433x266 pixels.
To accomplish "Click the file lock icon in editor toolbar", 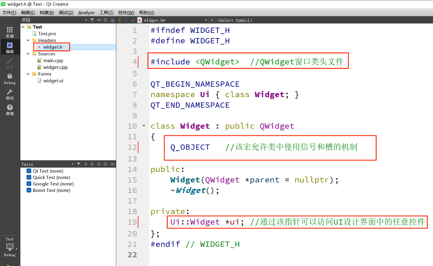I will pyautogui.click(x=133, y=20).
